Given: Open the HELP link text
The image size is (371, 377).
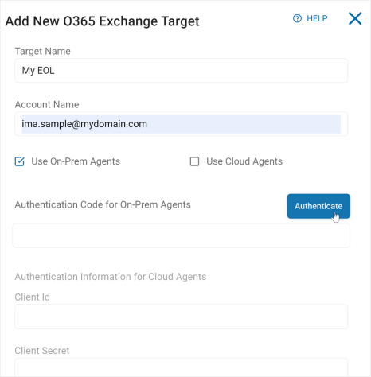Looking at the screenshot, I should tap(317, 18).
